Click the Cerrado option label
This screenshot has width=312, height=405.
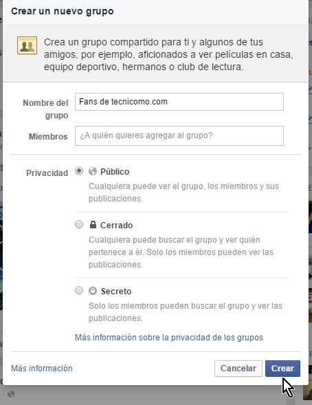[x=116, y=226]
